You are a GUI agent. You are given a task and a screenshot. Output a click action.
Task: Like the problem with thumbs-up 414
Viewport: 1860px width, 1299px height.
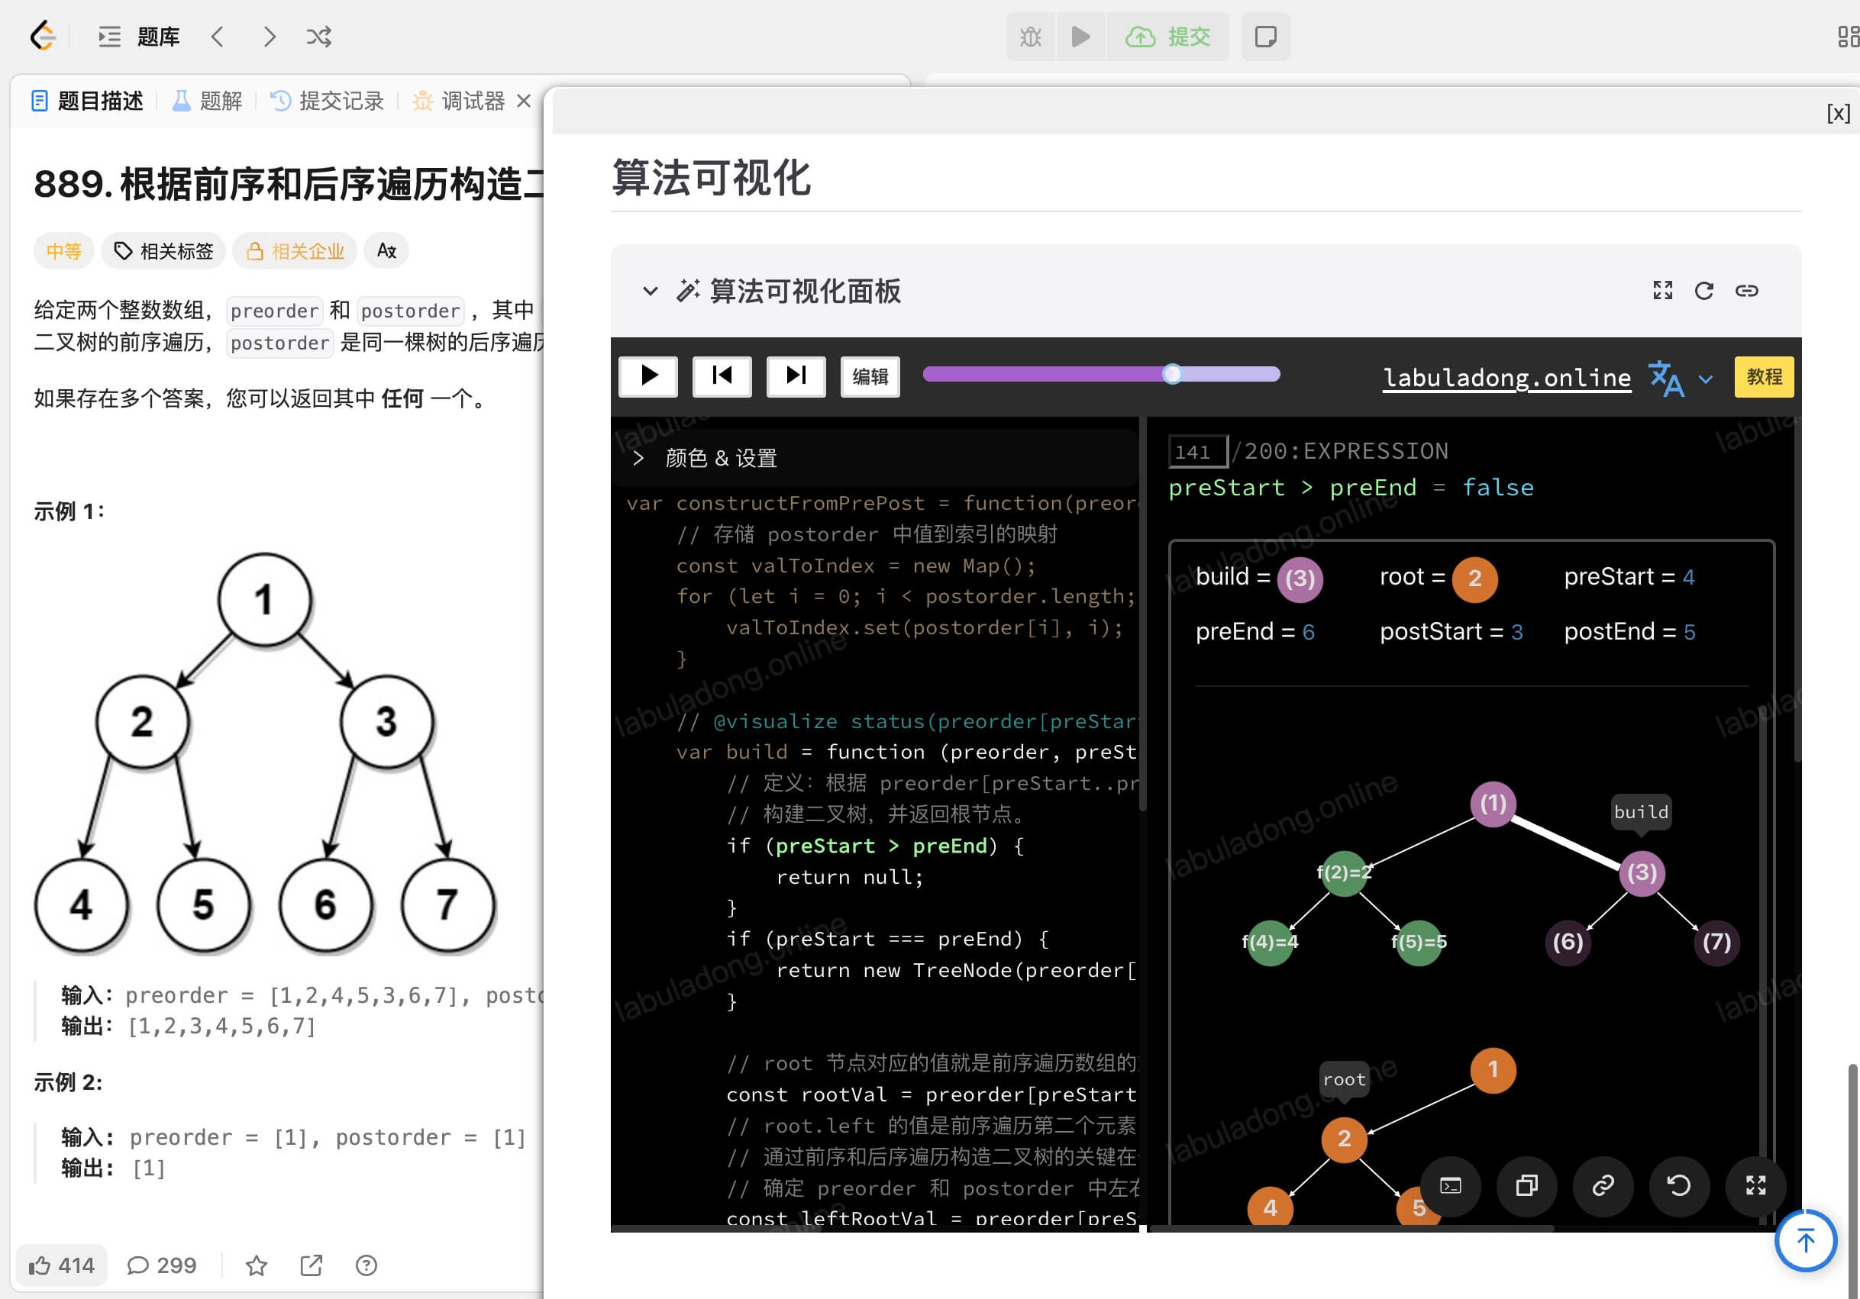(x=62, y=1265)
